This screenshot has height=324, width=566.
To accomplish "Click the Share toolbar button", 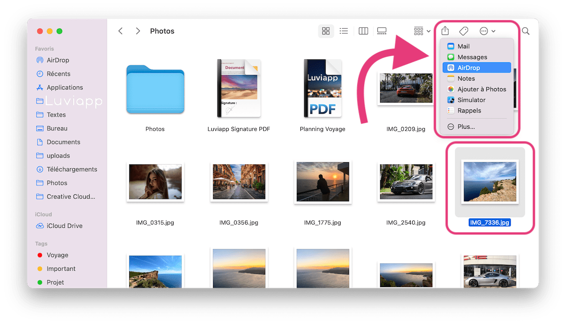I will pos(445,31).
